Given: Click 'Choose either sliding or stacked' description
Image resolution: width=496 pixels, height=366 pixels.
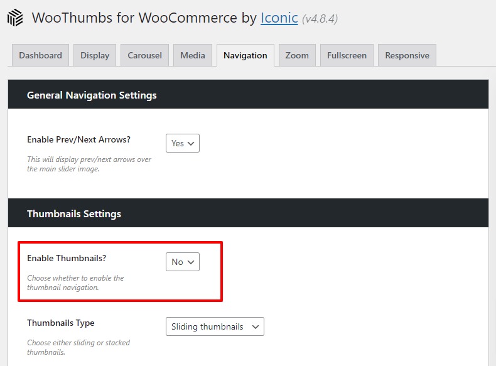Looking at the screenshot, I should point(78,347).
